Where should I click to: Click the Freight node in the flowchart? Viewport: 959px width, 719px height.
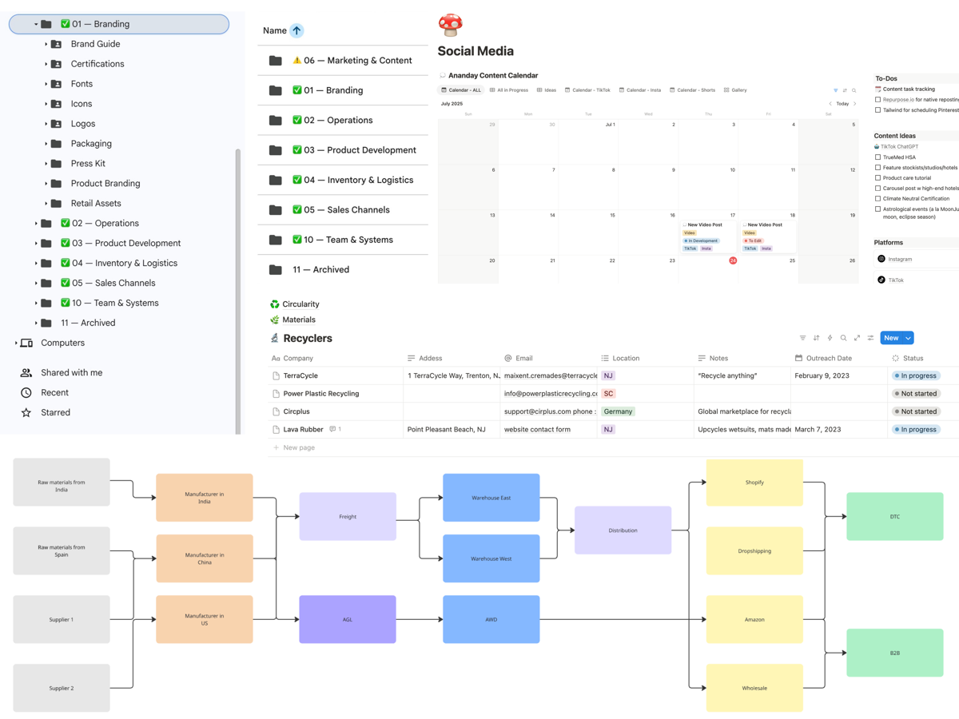point(348,517)
